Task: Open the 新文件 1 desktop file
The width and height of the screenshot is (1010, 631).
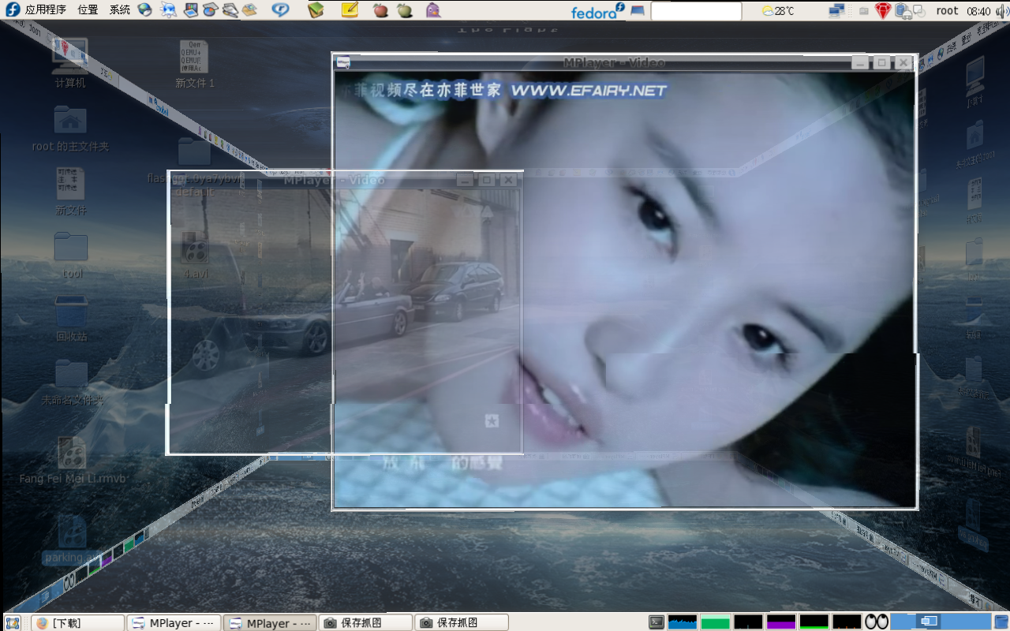Action: [195, 63]
